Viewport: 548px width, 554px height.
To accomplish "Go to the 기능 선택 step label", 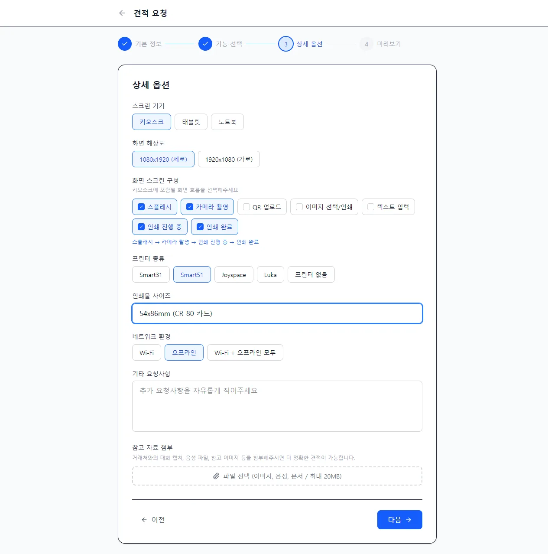I will pos(229,44).
